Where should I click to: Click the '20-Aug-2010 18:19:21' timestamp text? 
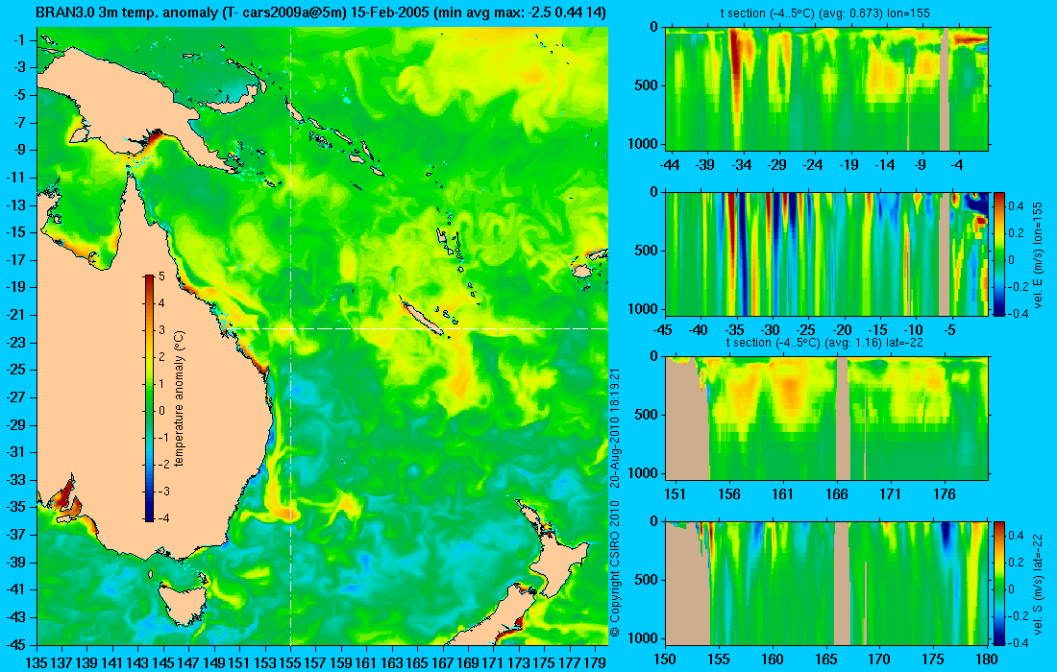tap(615, 427)
